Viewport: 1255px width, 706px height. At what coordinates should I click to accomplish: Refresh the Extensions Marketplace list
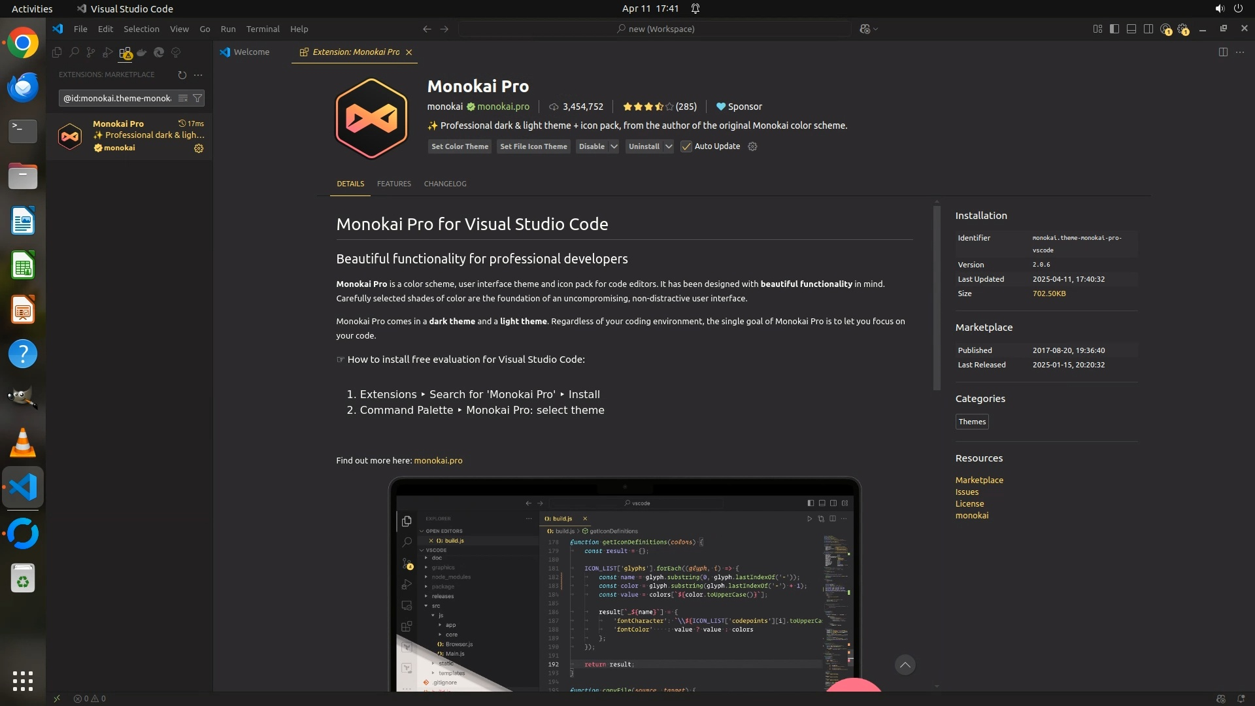click(182, 75)
